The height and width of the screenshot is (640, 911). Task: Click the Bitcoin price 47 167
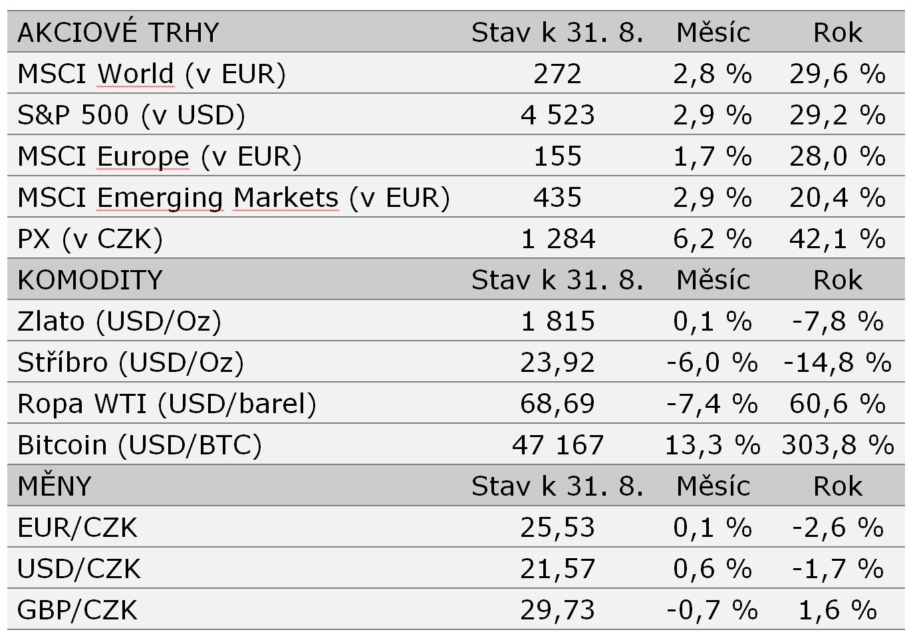tap(557, 445)
